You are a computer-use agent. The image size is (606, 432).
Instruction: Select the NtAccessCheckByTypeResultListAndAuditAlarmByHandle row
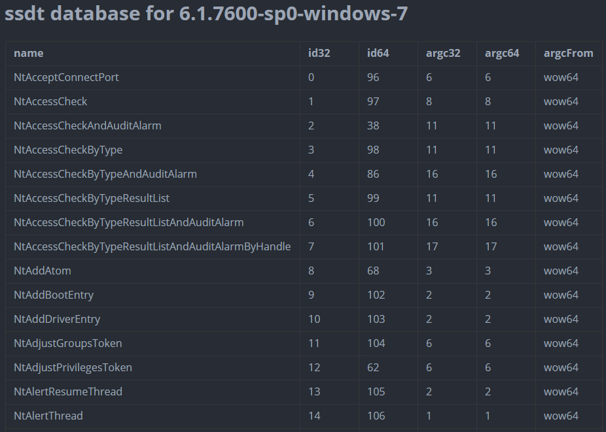152,247
